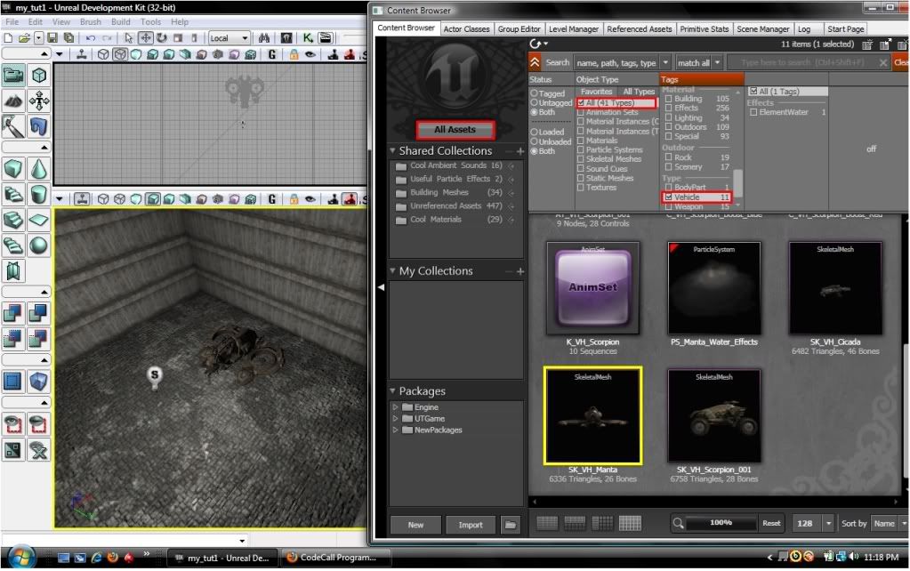This screenshot has width=910, height=571.
Task: Expand the NewPackages package tree
Action: [x=396, y=430]
